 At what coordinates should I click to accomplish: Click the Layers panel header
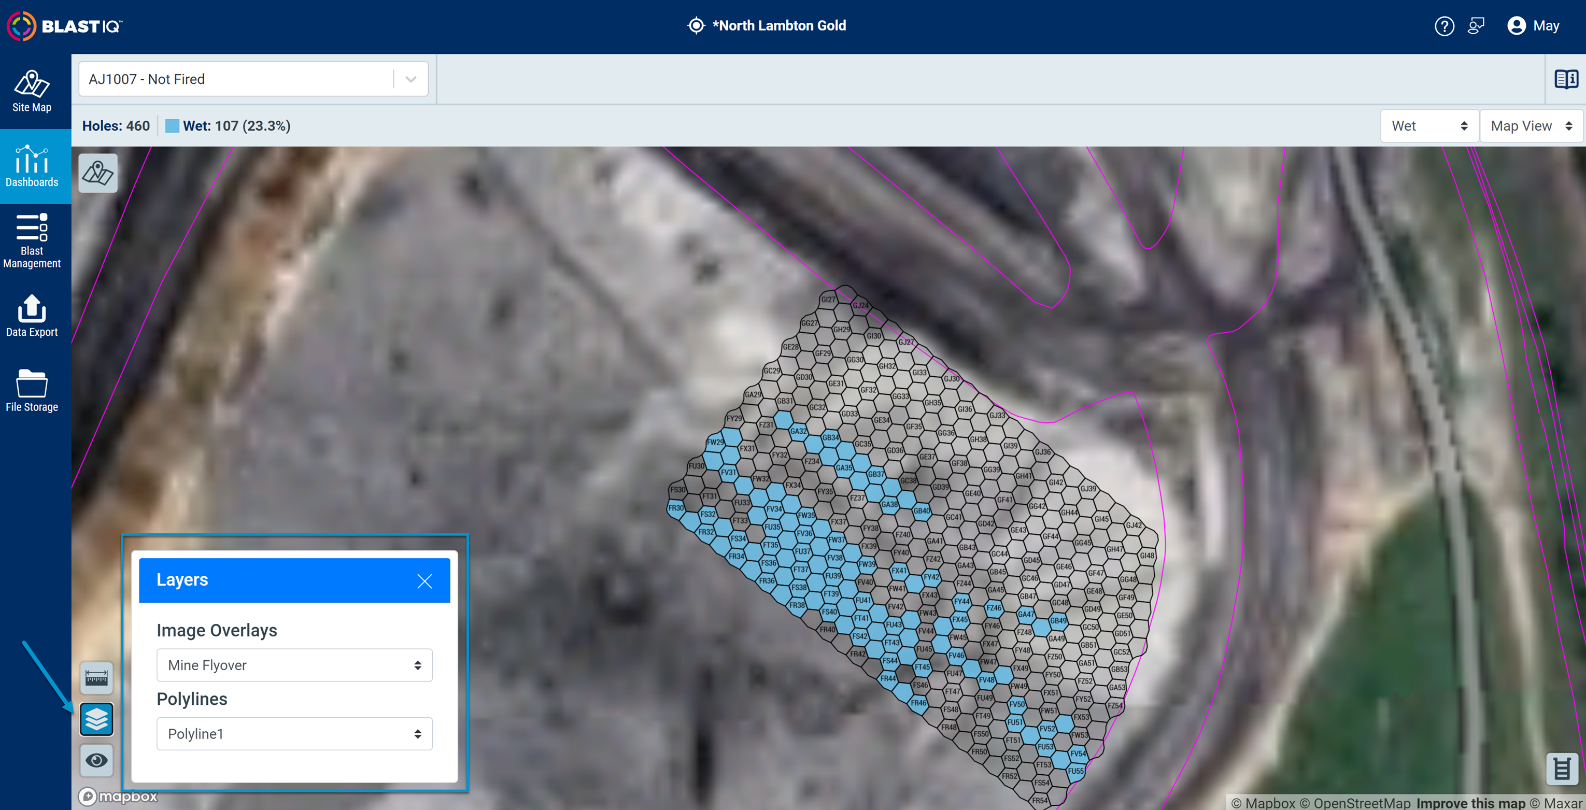(x=294, y=580)
